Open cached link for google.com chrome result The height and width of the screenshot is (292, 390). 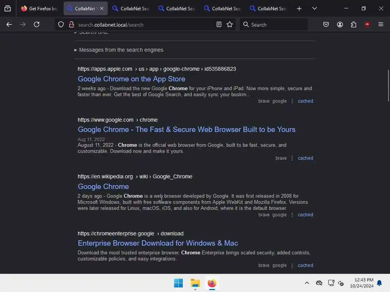305,158
